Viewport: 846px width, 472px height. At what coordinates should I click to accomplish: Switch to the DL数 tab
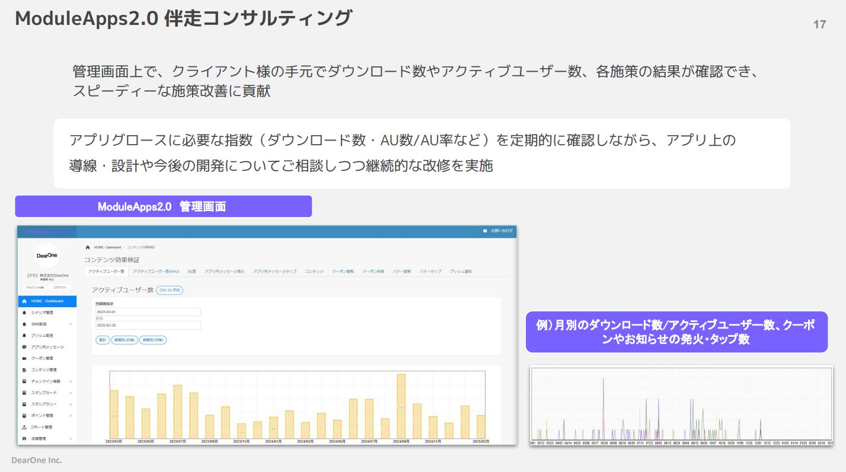click(x=192, y=271)
